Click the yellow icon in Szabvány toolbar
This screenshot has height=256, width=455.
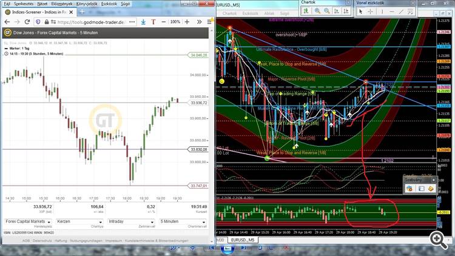(431, 189)
